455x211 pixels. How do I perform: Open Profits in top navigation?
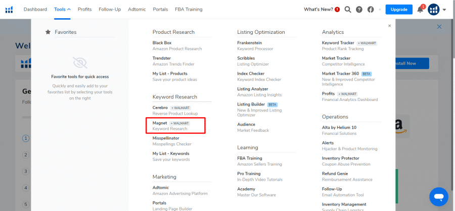tap(85, 9)
